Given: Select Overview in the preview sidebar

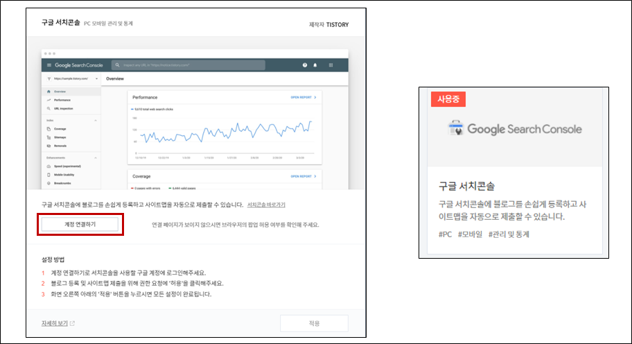Looking at the screenshot, I should 71,92.
